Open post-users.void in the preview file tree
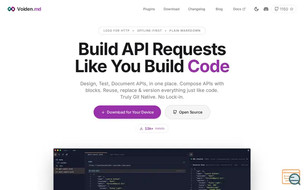 (69, 172)
